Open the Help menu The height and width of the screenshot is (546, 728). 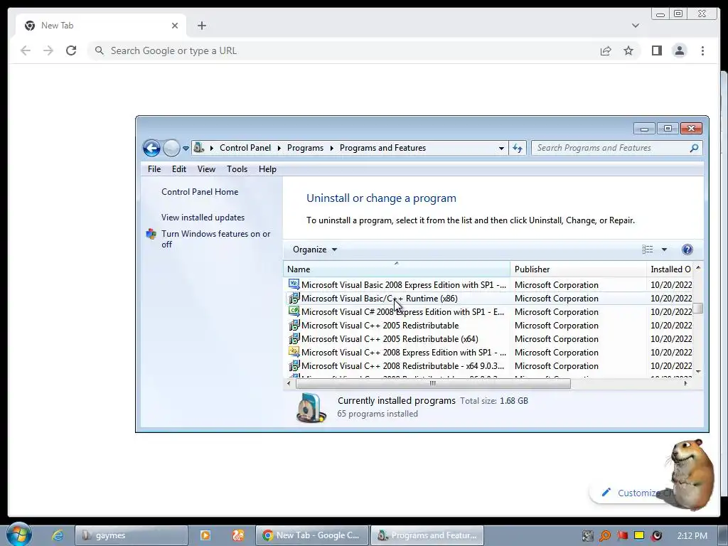pyautogui.click(x=267, y=169)
